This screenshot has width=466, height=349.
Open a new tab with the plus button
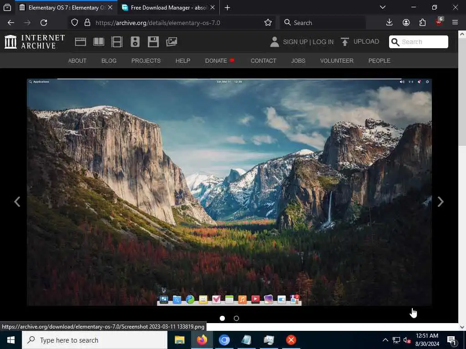[x=228, y=7]
